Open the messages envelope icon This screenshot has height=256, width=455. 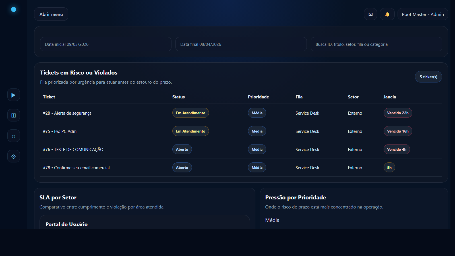coord(370,14)
